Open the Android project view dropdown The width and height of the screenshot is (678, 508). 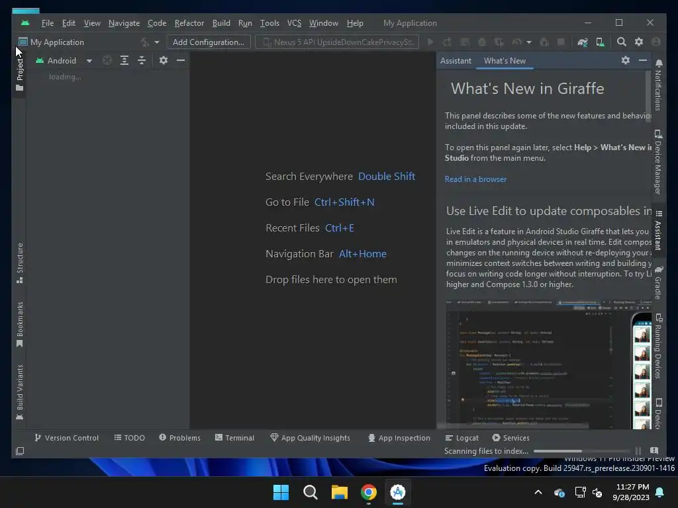[64, 61]
